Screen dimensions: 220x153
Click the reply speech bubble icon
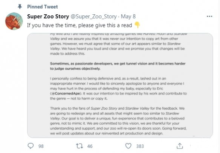(x=31, y=146)
